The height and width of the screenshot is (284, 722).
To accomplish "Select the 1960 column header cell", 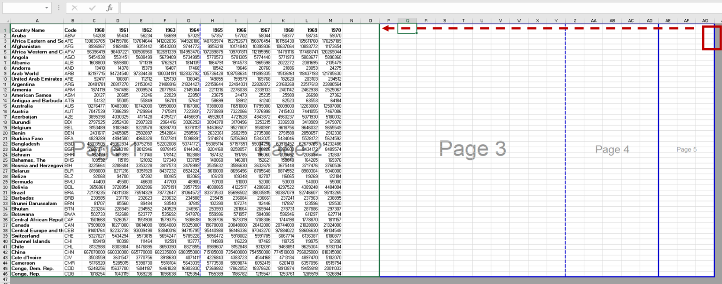I will (x=94, y=30).
